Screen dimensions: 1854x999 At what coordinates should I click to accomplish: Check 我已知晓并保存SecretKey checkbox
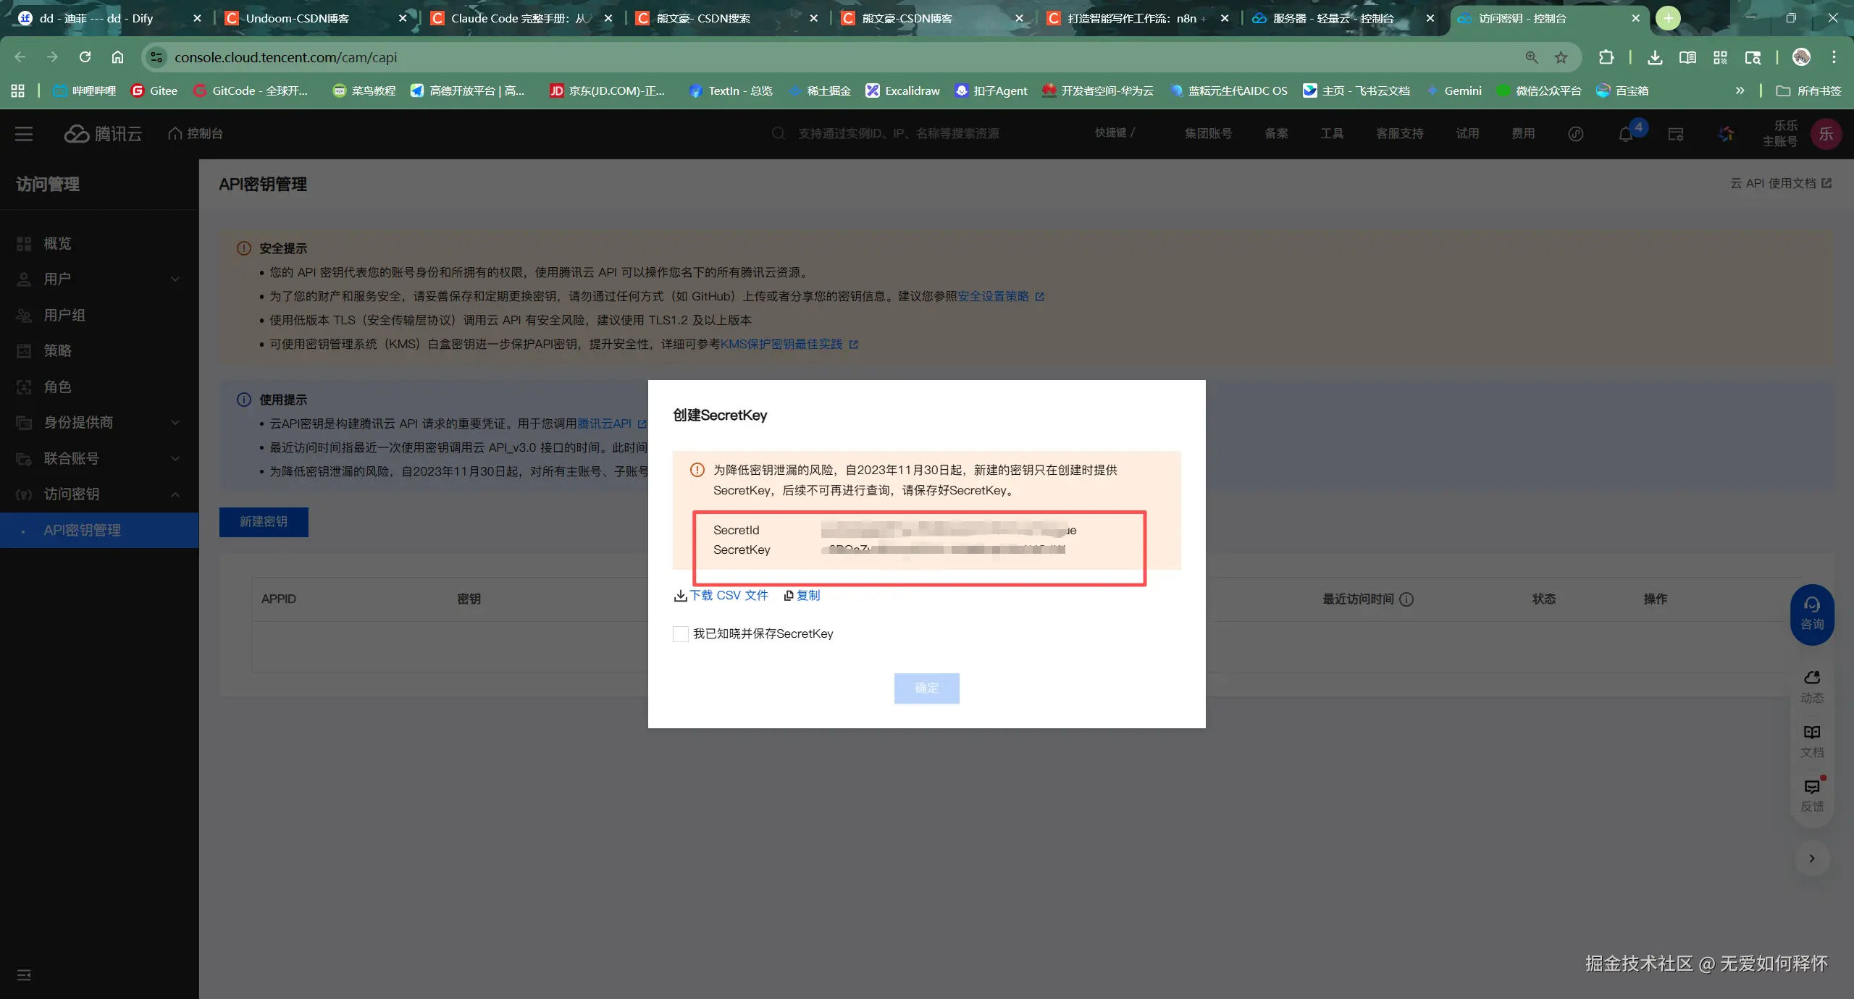[x=680, y=634]
